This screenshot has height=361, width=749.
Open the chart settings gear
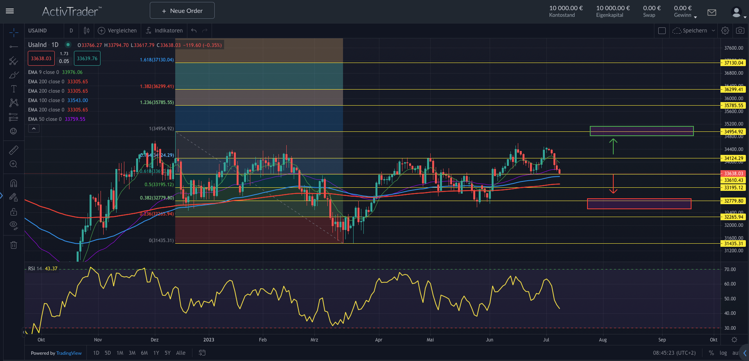(x=725, y=31)
